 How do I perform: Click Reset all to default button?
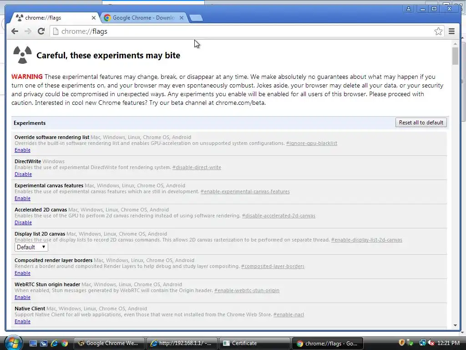(x=421, y=123)
